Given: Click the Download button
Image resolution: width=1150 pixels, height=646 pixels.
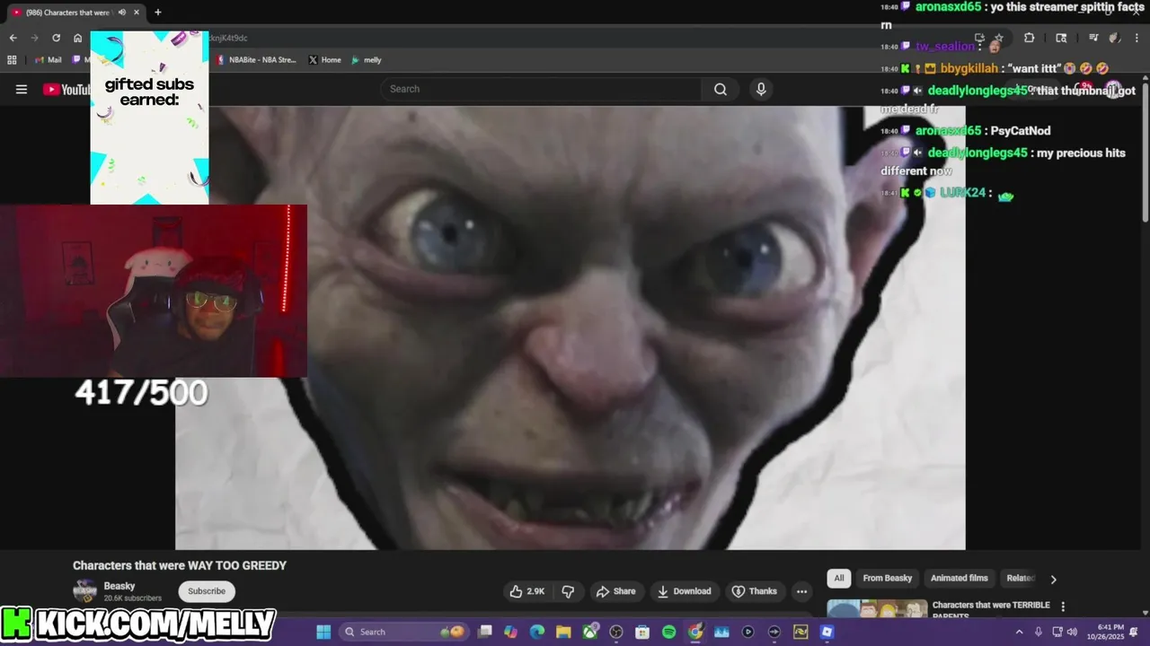Looking at the screenshot, I should coord(684,591).
